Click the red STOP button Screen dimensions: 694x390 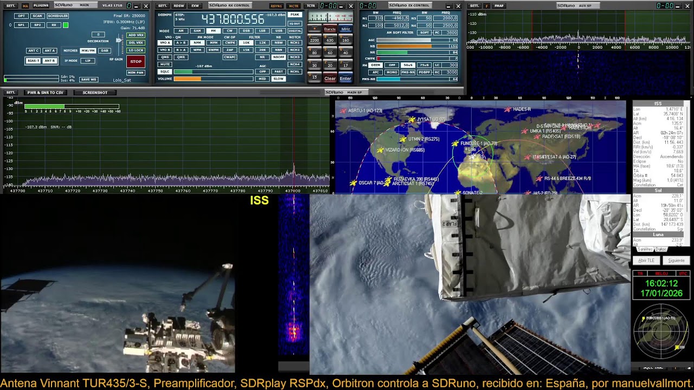pos(136,61)
